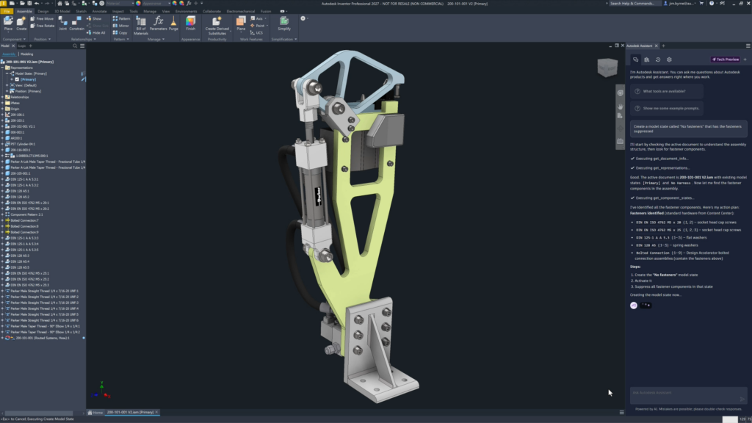752x423 pixels.
Task: Expand the Relationships folder
Action: point(2,97)
